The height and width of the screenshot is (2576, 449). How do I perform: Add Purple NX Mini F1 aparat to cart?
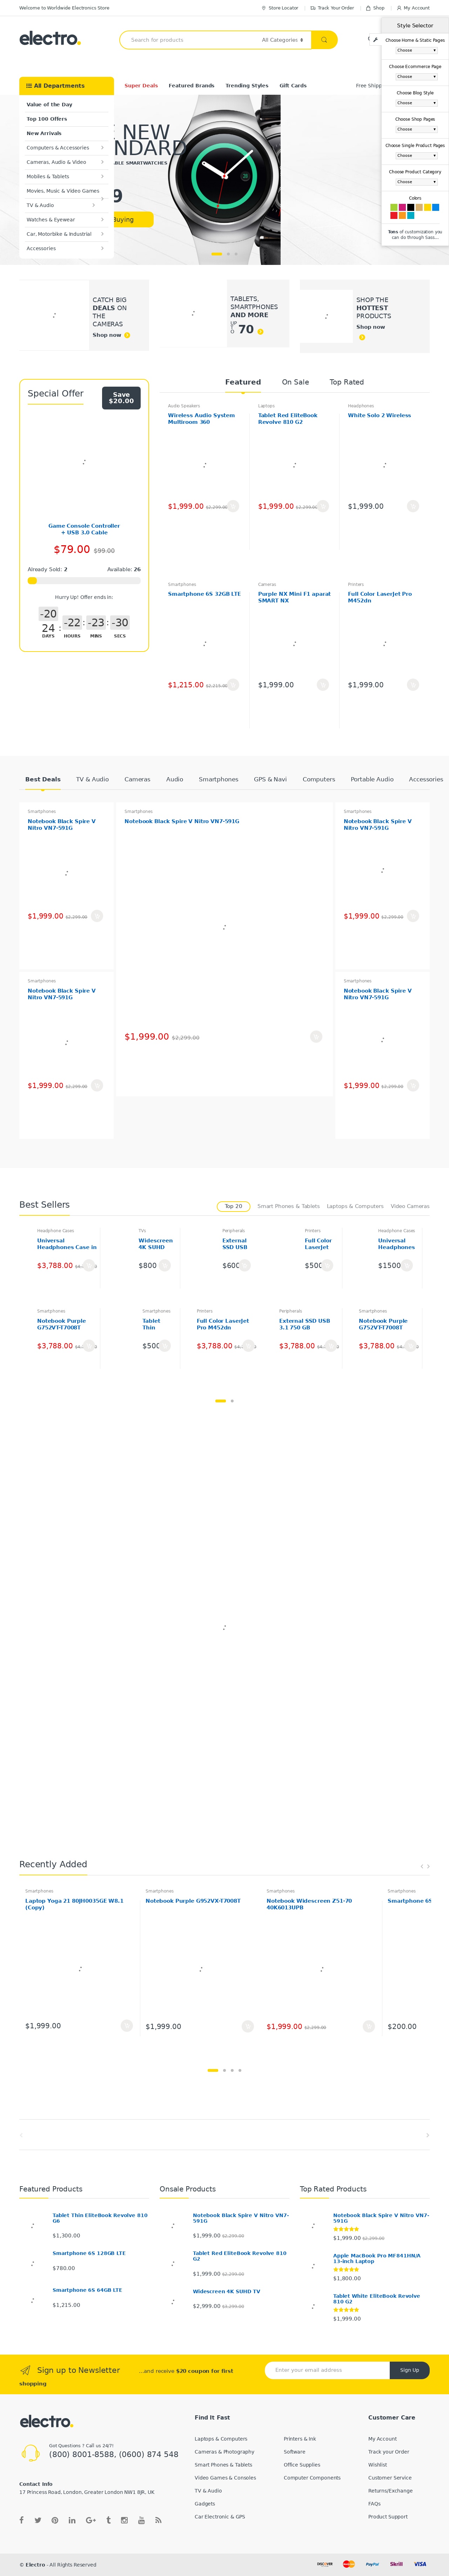(x=323, y=685)
